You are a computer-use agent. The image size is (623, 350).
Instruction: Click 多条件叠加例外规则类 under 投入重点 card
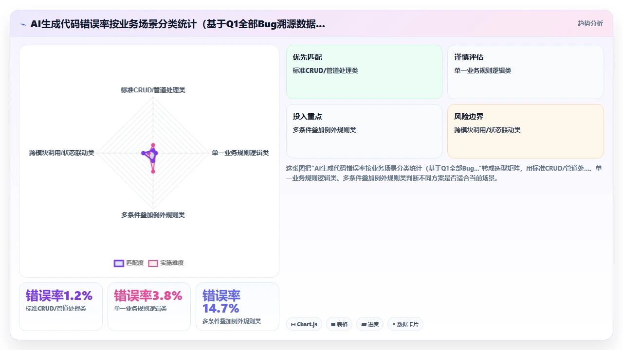click(324, 130)
